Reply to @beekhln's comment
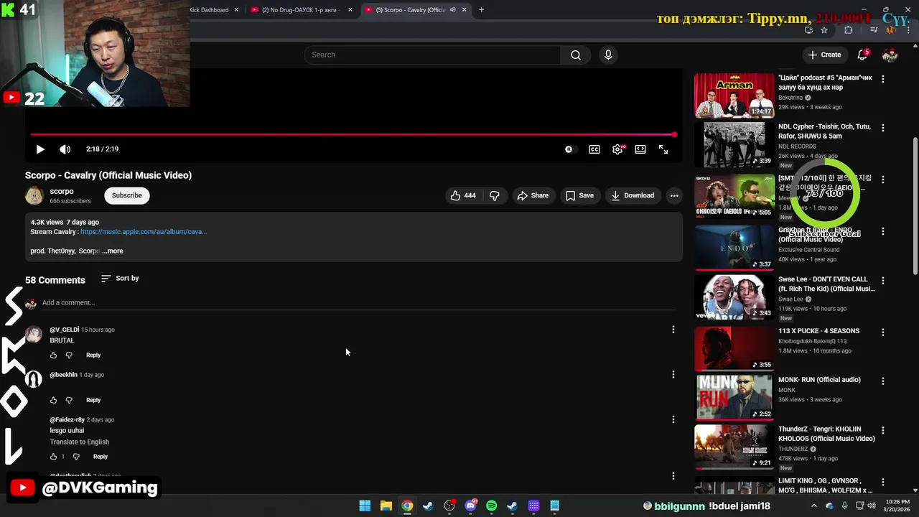This screenshot has height=517, width=919. pos(93,400)
